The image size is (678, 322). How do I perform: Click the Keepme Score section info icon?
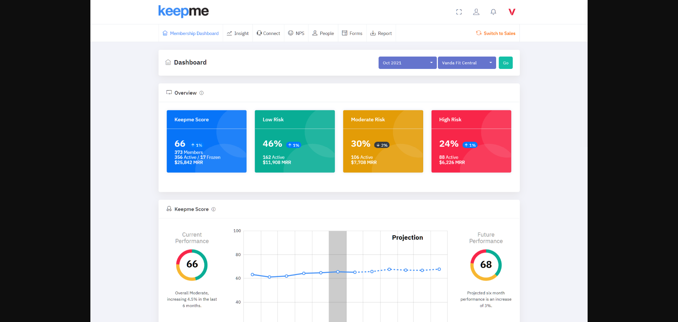(x=213, y=209)
